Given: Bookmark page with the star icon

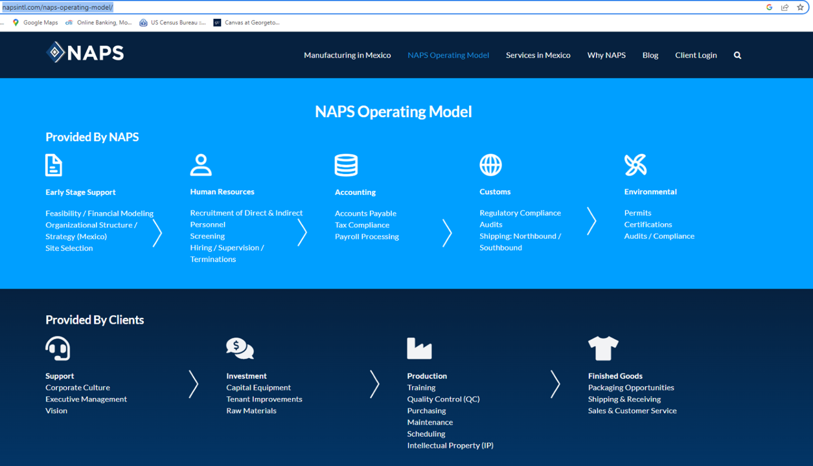Looking at the screenshot, I should [x=800, y=7].
